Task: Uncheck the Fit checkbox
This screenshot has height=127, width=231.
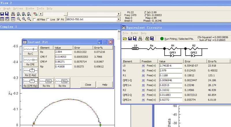Action: click(x=59, y=20)
